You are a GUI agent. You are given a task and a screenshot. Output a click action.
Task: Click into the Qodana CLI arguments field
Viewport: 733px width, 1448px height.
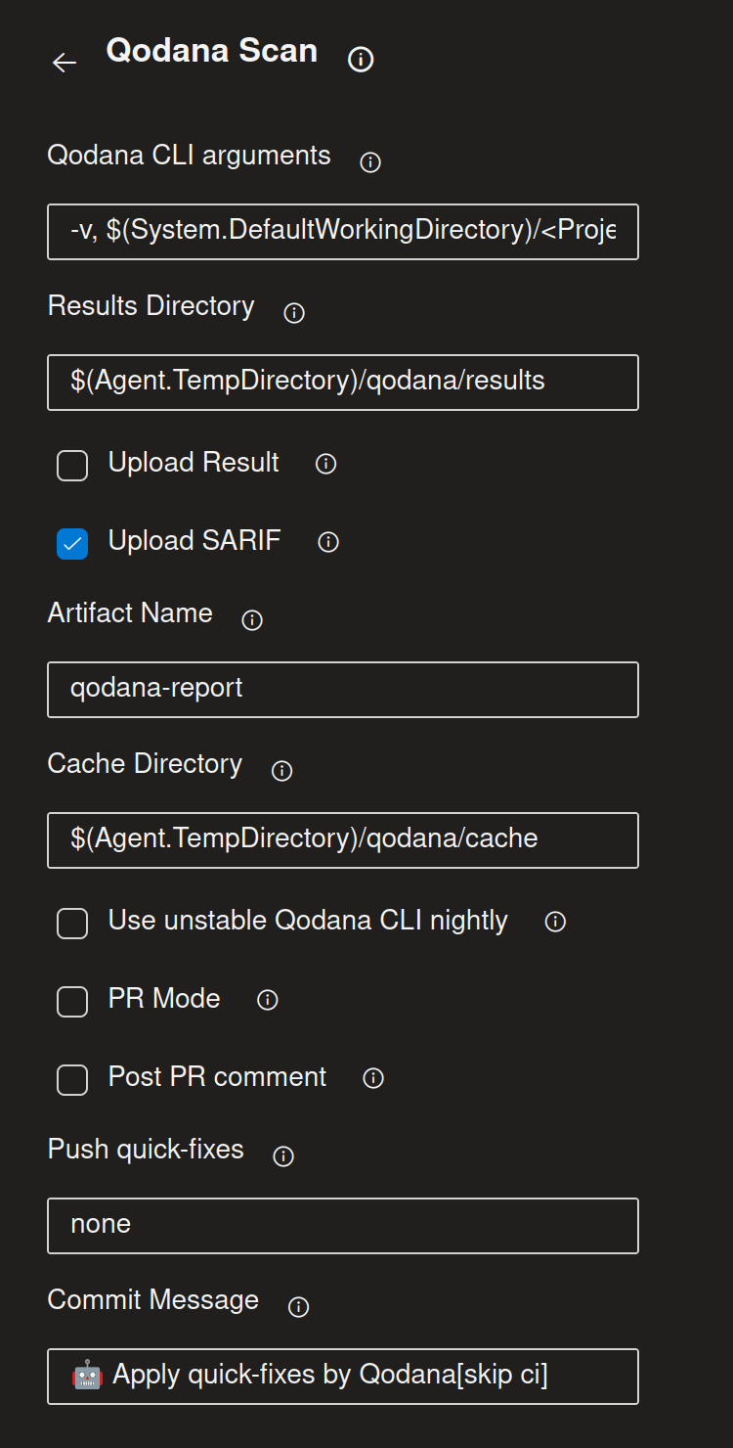342,232
